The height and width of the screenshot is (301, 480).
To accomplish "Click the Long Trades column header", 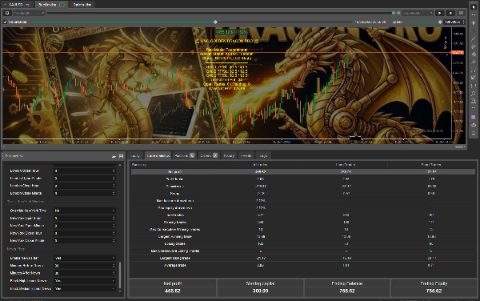I will click(x=346, y=165).
